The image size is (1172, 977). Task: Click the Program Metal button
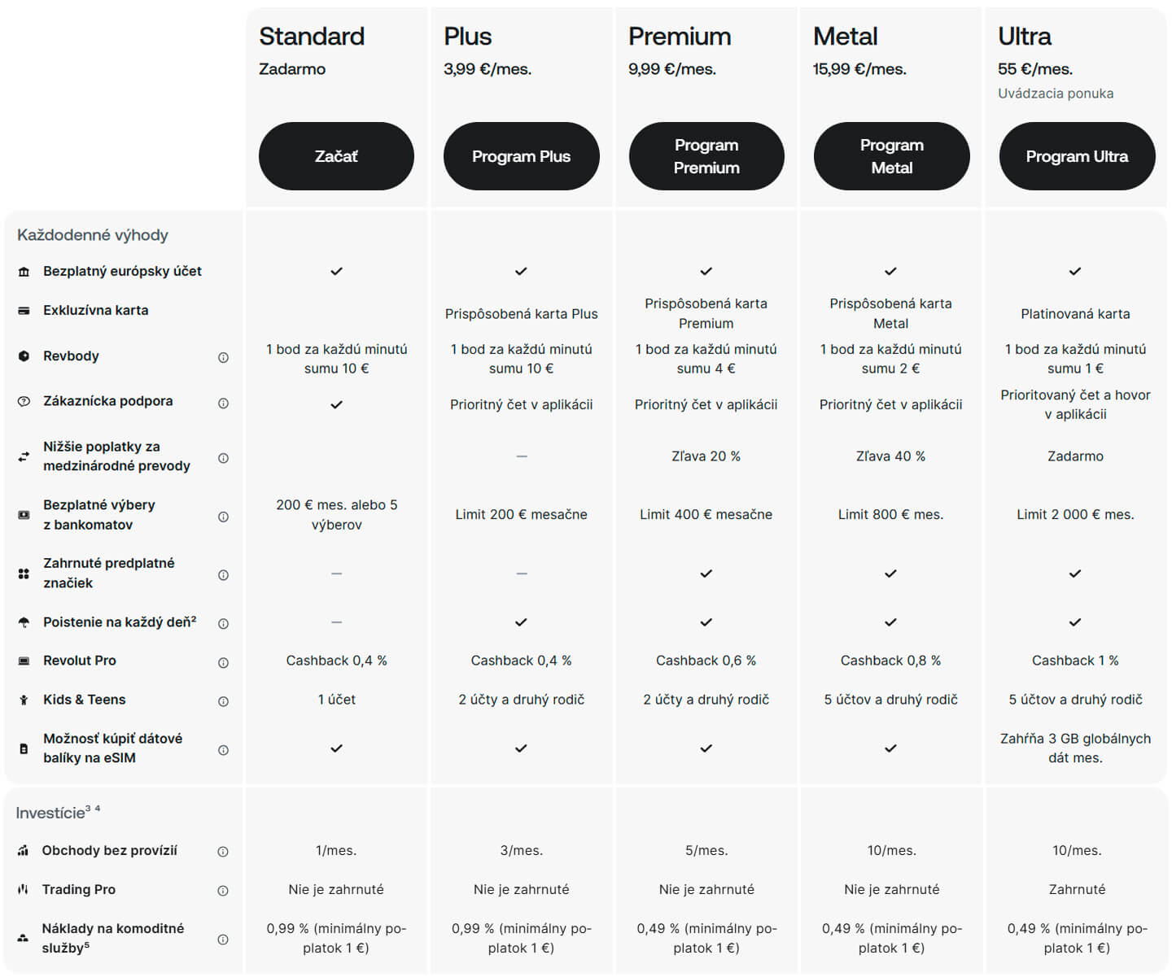tap(891, 156)
